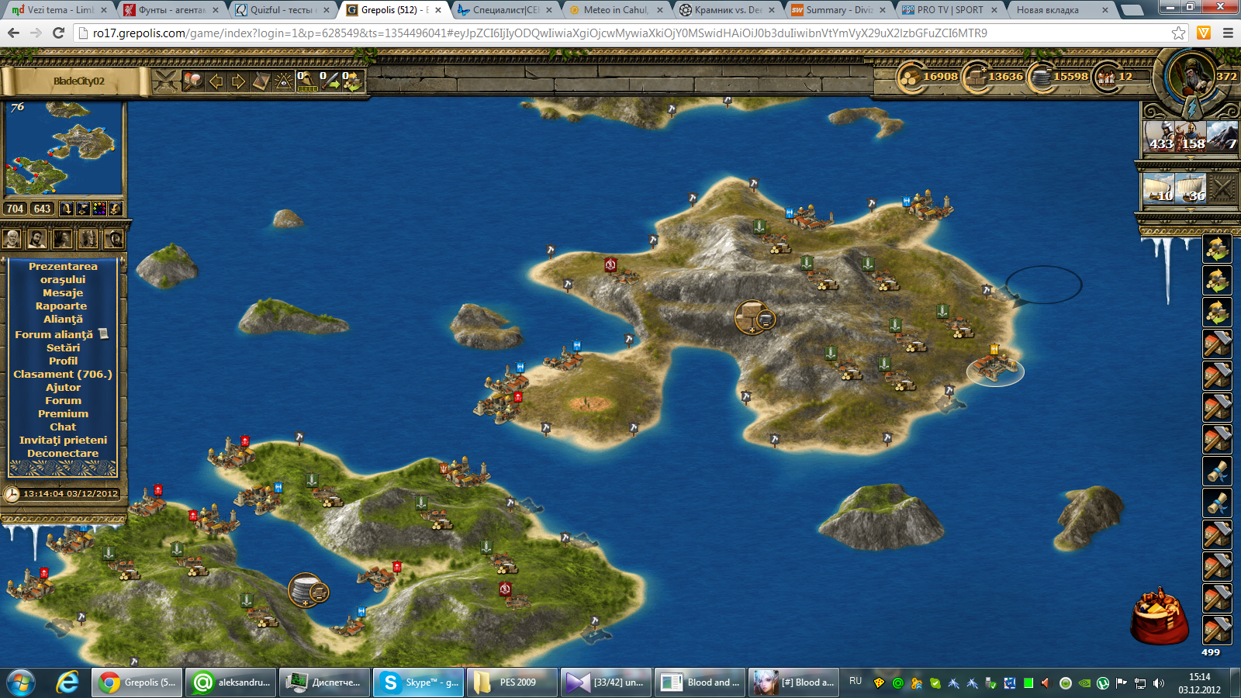Open Chat from the side menu
The image size is (1241, 698).
tap(63, 427)
